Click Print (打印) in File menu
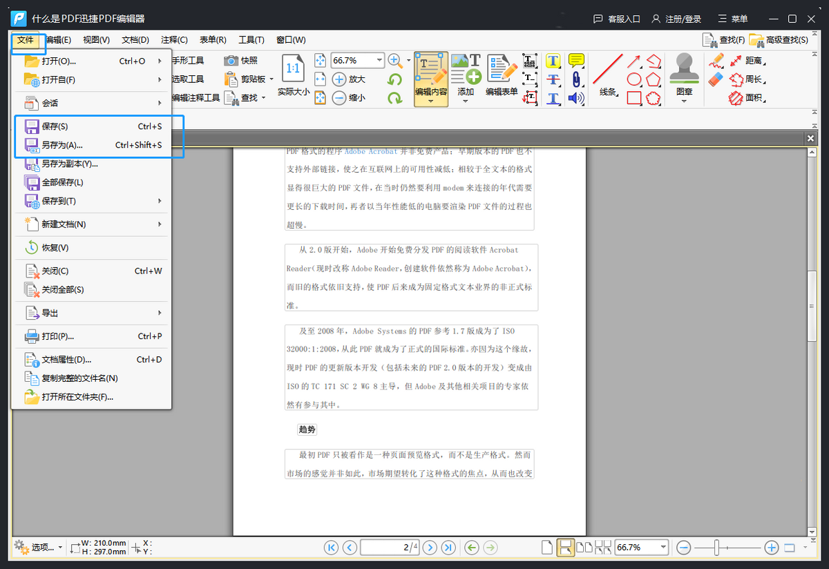The height and width of the screenshot is (569, 829). click(x=91, y=336)
